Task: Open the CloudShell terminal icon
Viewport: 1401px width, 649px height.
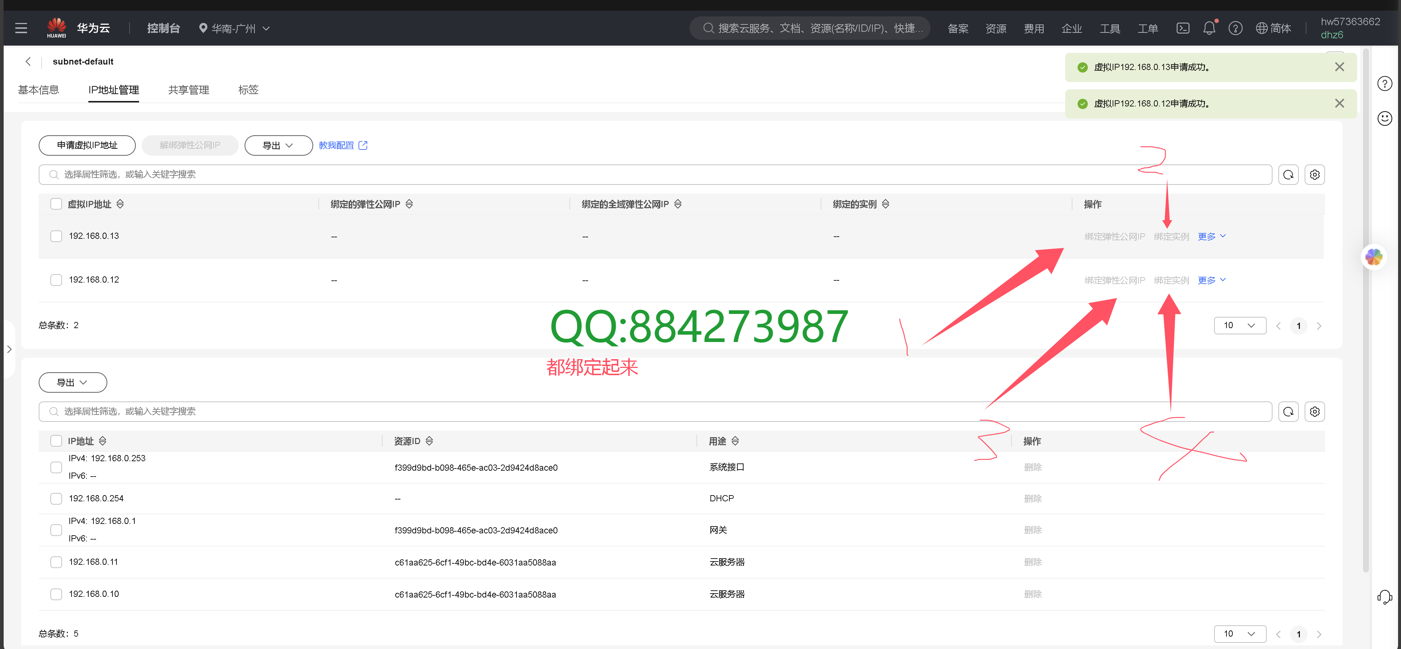Action: pyautogui.click(x=1182, y=28)
